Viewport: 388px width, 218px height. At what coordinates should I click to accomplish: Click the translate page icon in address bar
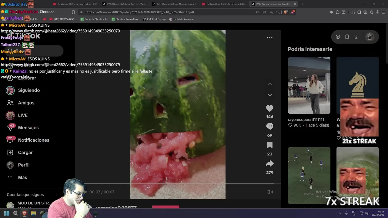coord(271,12)
